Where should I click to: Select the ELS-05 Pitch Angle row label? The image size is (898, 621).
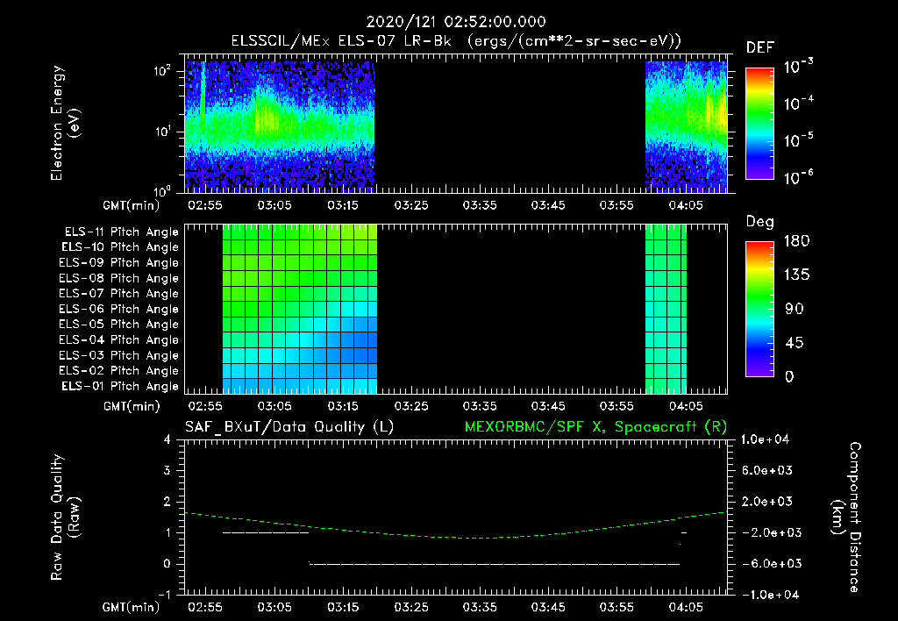[118, 325]
